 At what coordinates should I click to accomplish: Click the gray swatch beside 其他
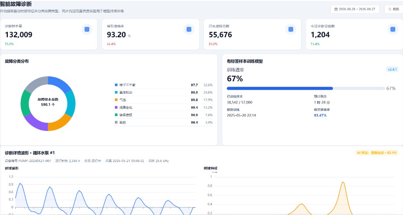pyautogui.click(x=116, y=122)
